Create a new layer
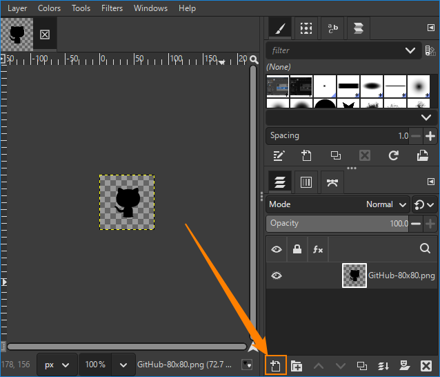Viewport: 440px width, 377px height. coord(275,365)
